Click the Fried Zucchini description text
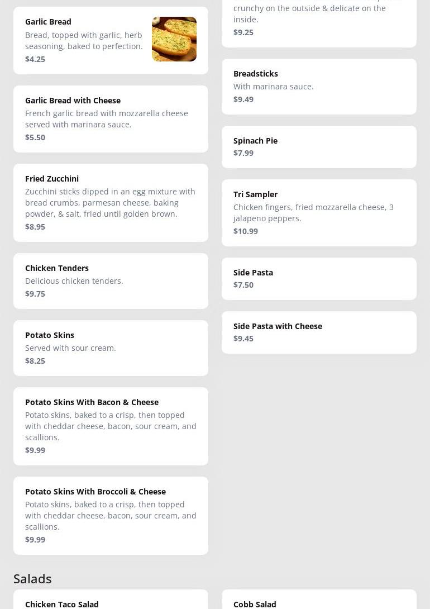 coord(110,203)
